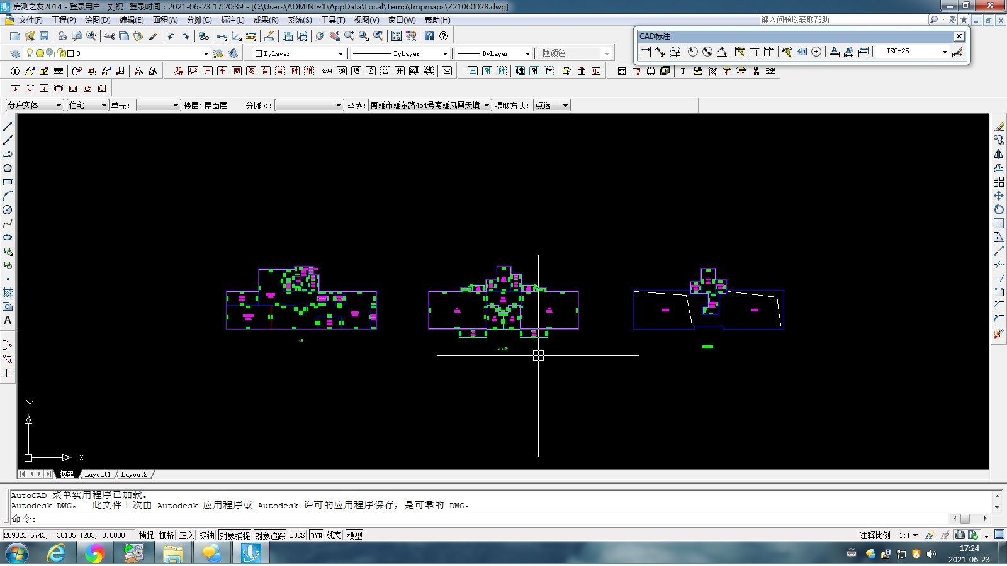Open the 住宅 dropdown
The width and height of the screenshot is (1007, 566).
(88, 105)
